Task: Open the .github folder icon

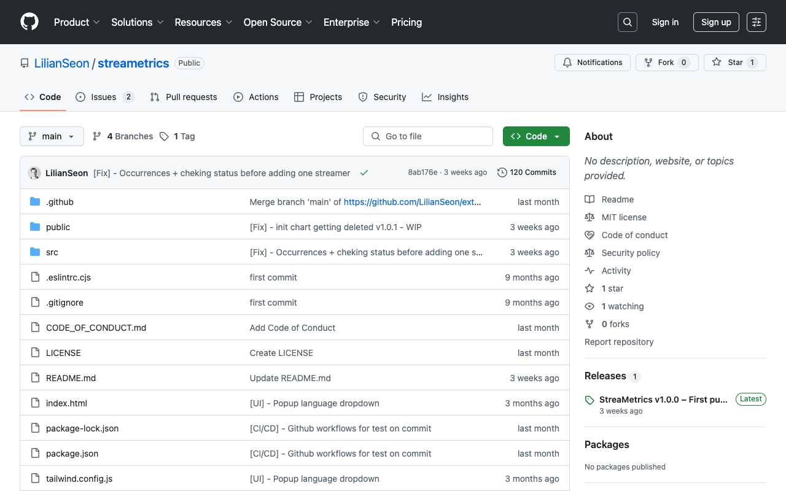Action: (36, 201)
